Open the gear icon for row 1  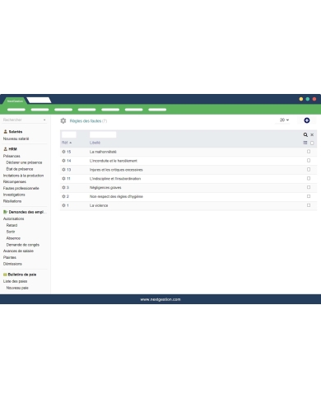(63, 205)
